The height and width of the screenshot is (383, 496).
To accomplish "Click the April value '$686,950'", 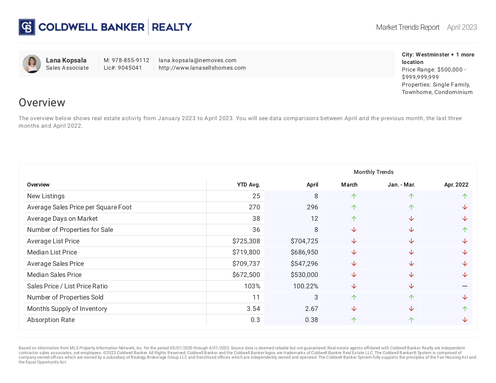I will [304, 252].
